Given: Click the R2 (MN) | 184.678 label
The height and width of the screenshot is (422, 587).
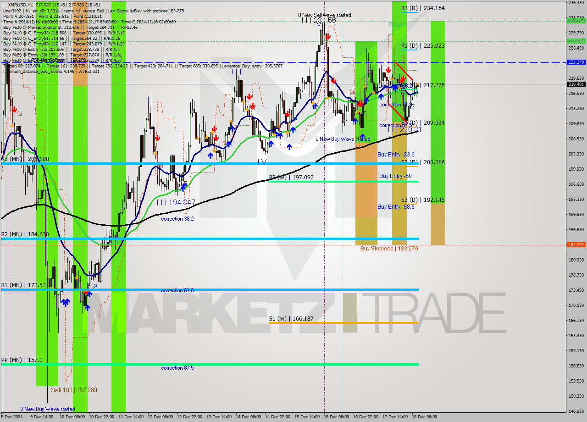Looking at the screenshot, I should point(25,234).
